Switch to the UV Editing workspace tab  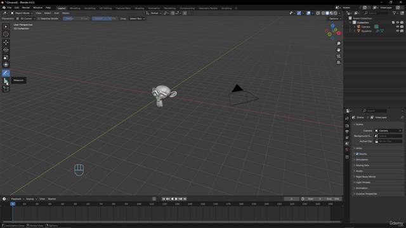(105, 8)
